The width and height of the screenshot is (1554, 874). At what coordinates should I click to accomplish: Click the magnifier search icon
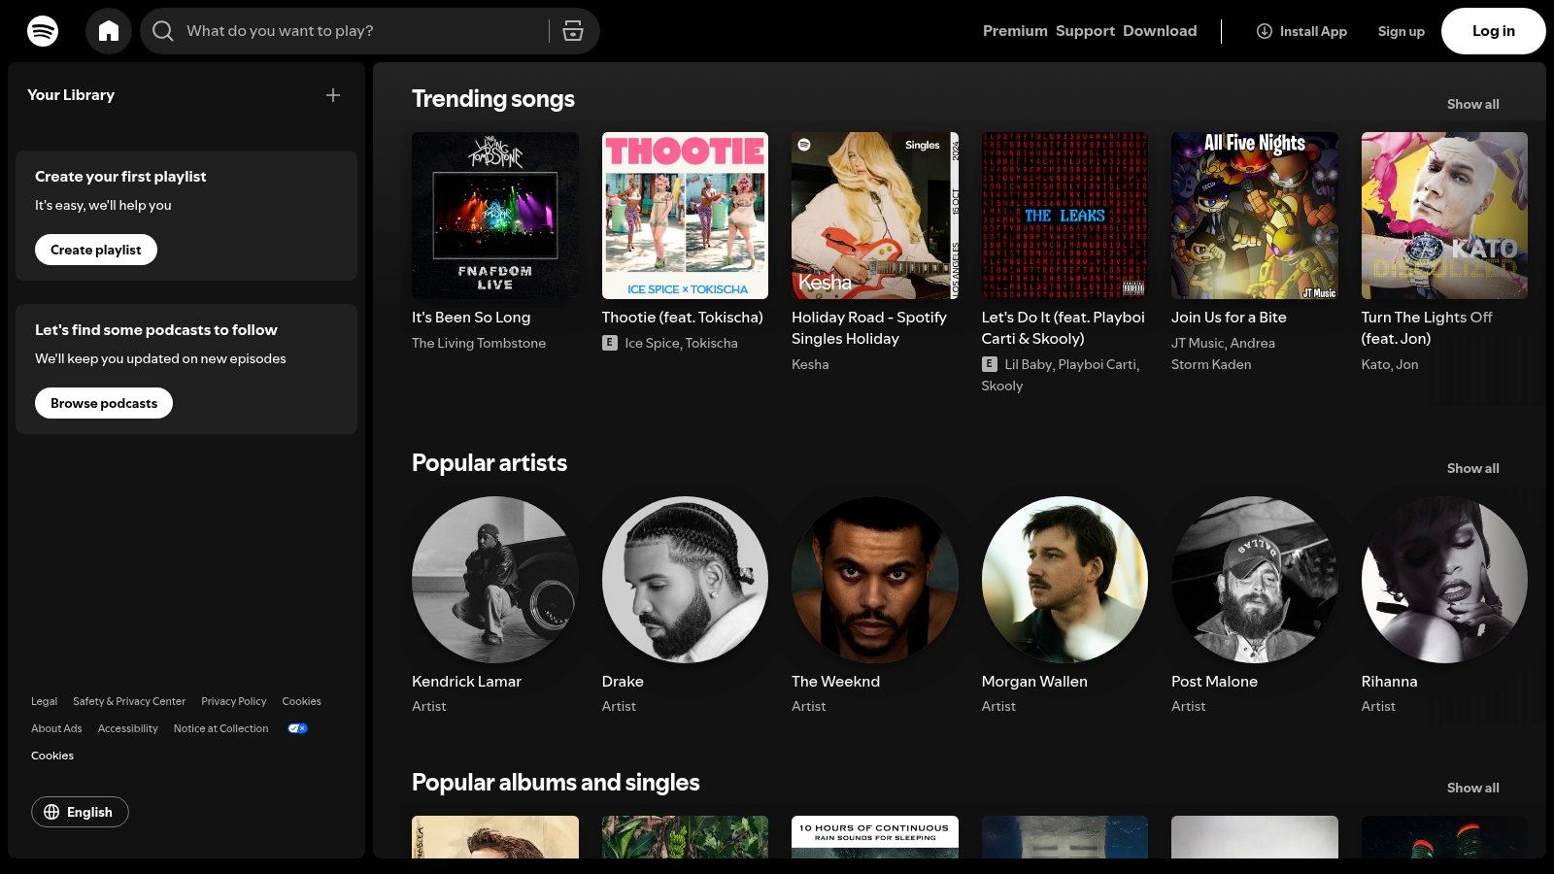(163, 31)
